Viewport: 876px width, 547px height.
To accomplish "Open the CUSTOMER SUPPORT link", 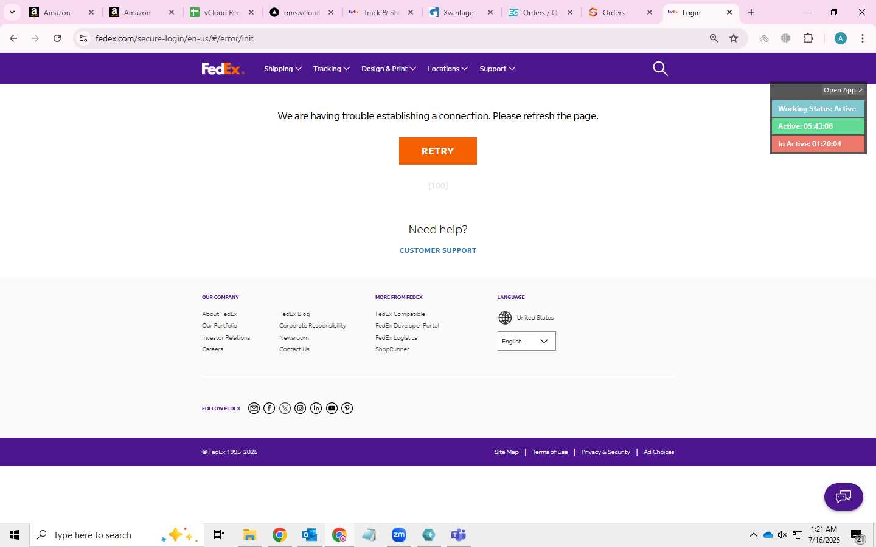I will tap(438, 250).
